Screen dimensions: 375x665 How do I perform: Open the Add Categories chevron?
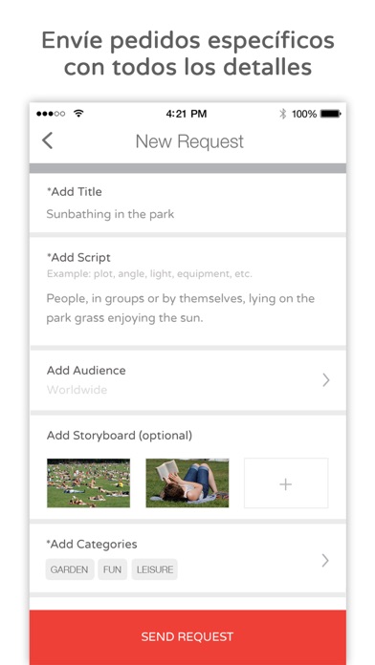pyautogui.click(x=325, y=560)
